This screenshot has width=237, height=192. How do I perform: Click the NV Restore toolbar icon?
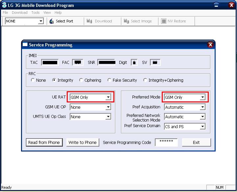[x=164, y=21]
